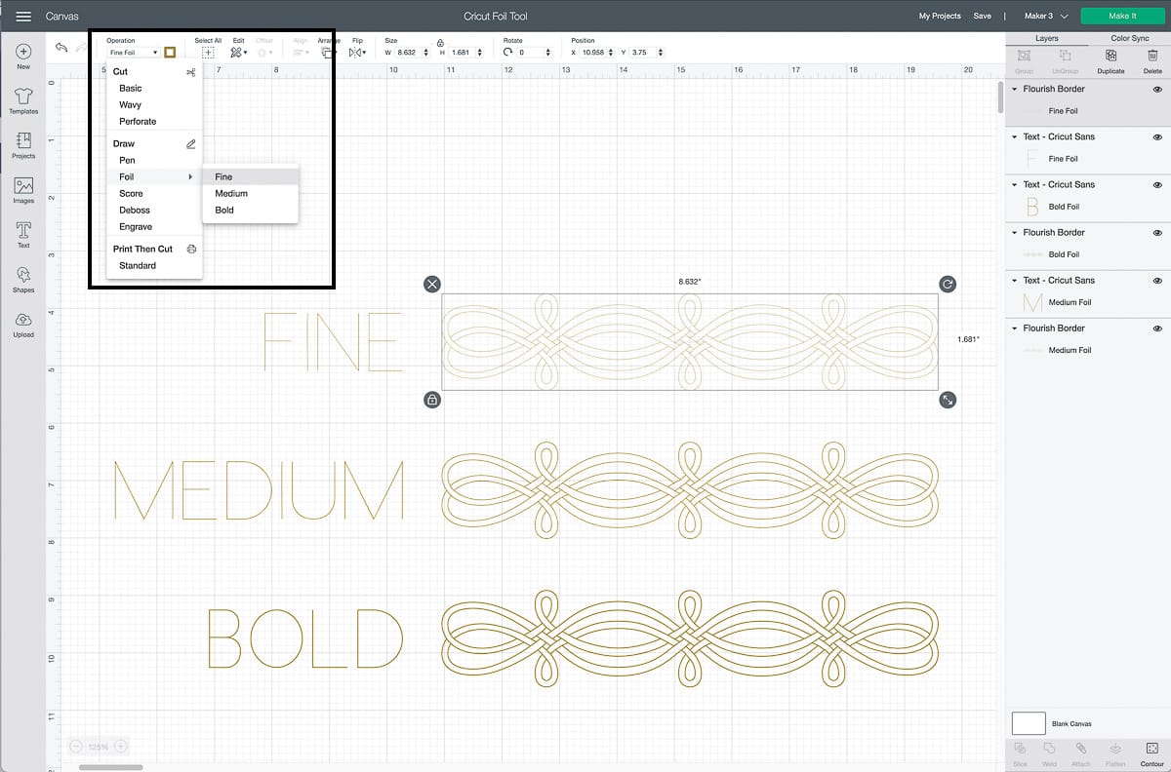Click the Select All icon
Image resolution: width=1171 pixels, height=772 pixels.
[208, 53]
